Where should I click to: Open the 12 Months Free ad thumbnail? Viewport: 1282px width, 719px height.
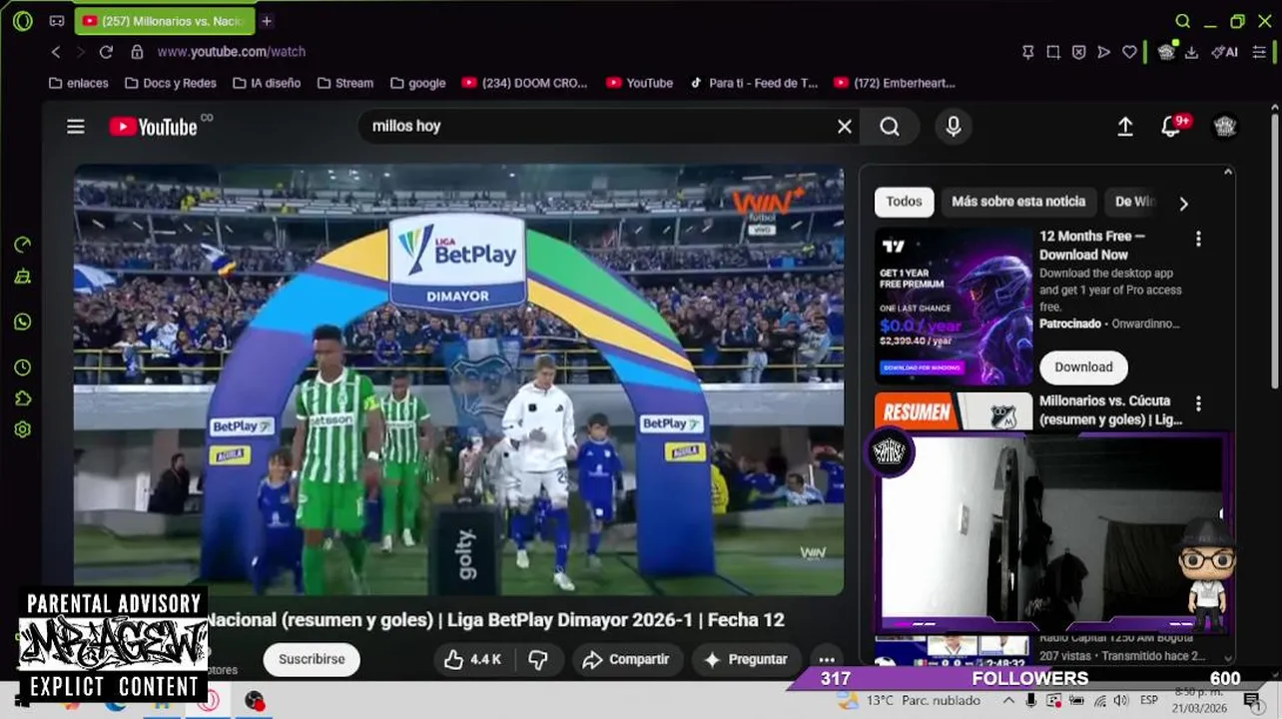[x=954, y=307]
